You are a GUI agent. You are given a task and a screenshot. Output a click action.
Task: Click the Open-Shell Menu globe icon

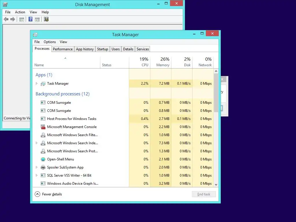(x=43, y=159)
